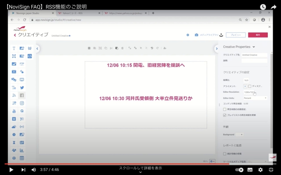
Task: Select the Calendar widget icon
Action: (22, 142)
